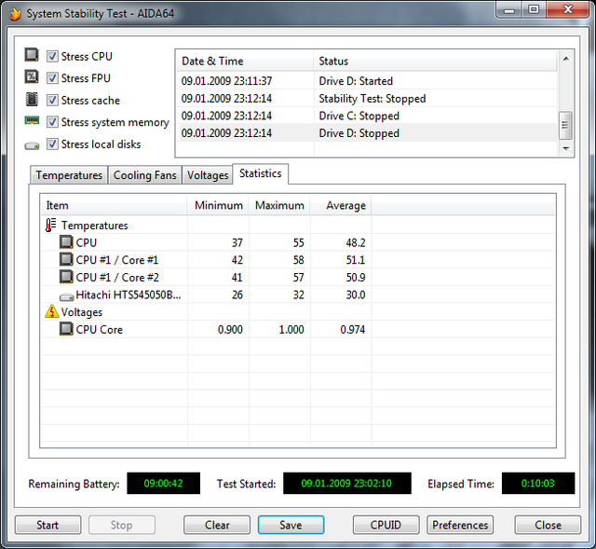Click the Start button
596x549 pixels.
coord(47,525)
